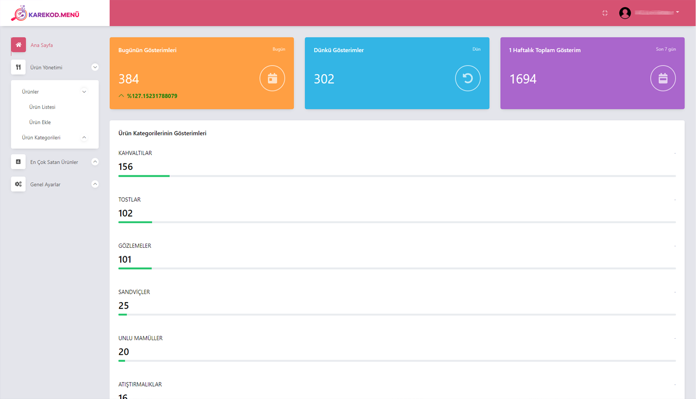The image size is (696, 399).
Task: Go to Ana Sayfa link
Action: (42, 45)
